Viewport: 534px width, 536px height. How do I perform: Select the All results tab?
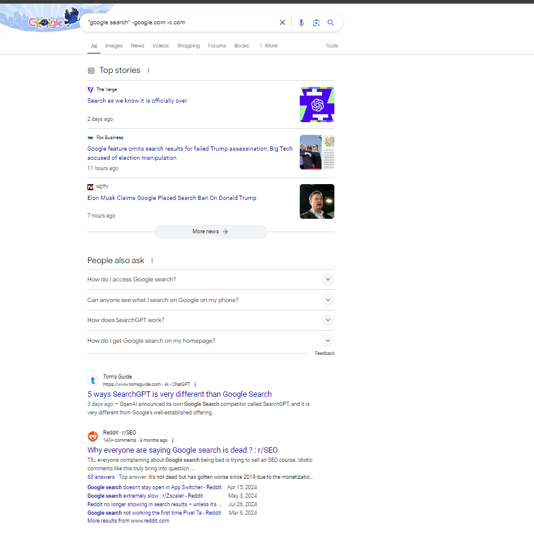94,46
